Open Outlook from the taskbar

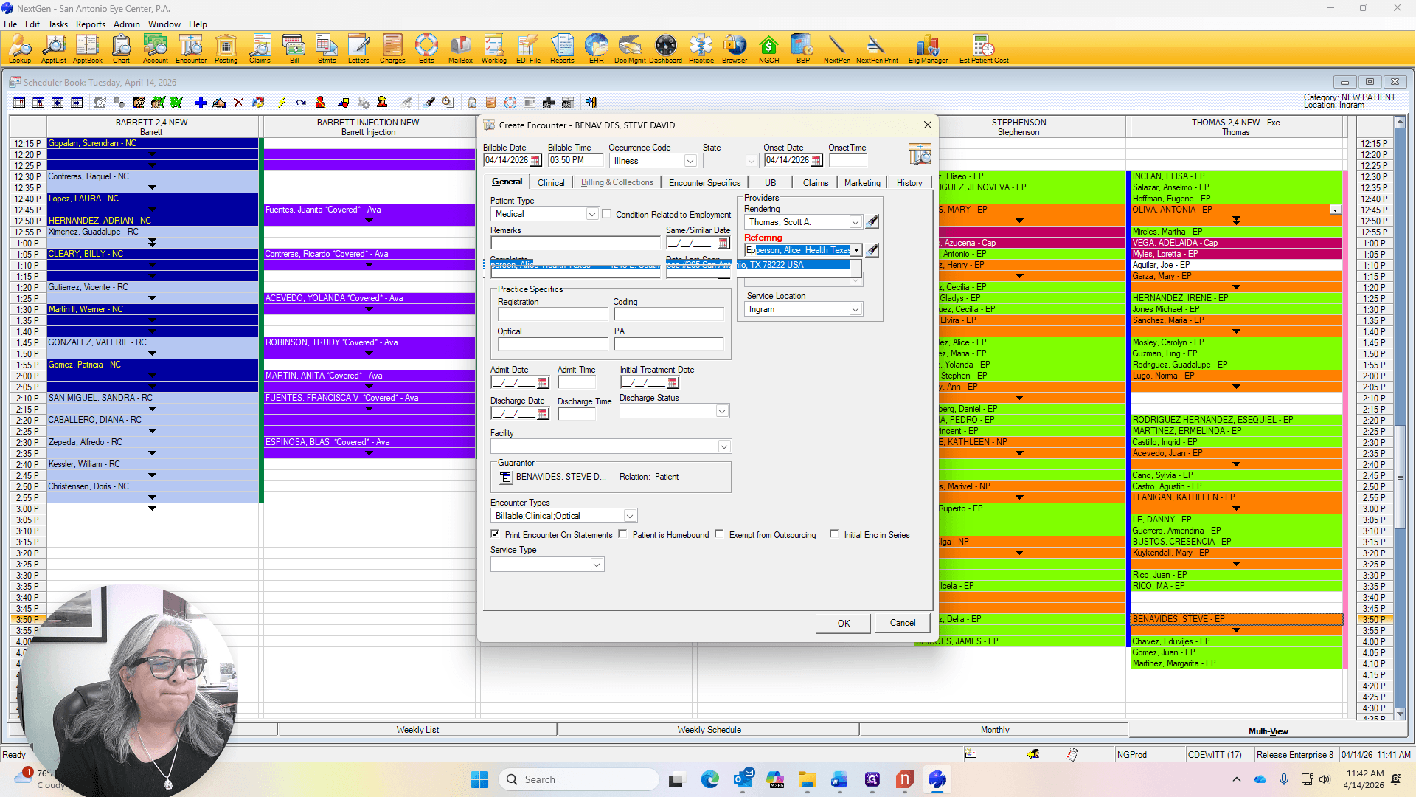click(x=743, y=779)
